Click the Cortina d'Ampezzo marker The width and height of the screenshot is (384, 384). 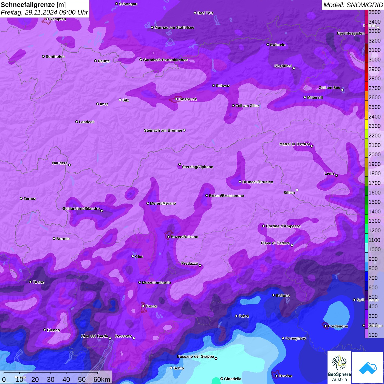coord(264,226)
